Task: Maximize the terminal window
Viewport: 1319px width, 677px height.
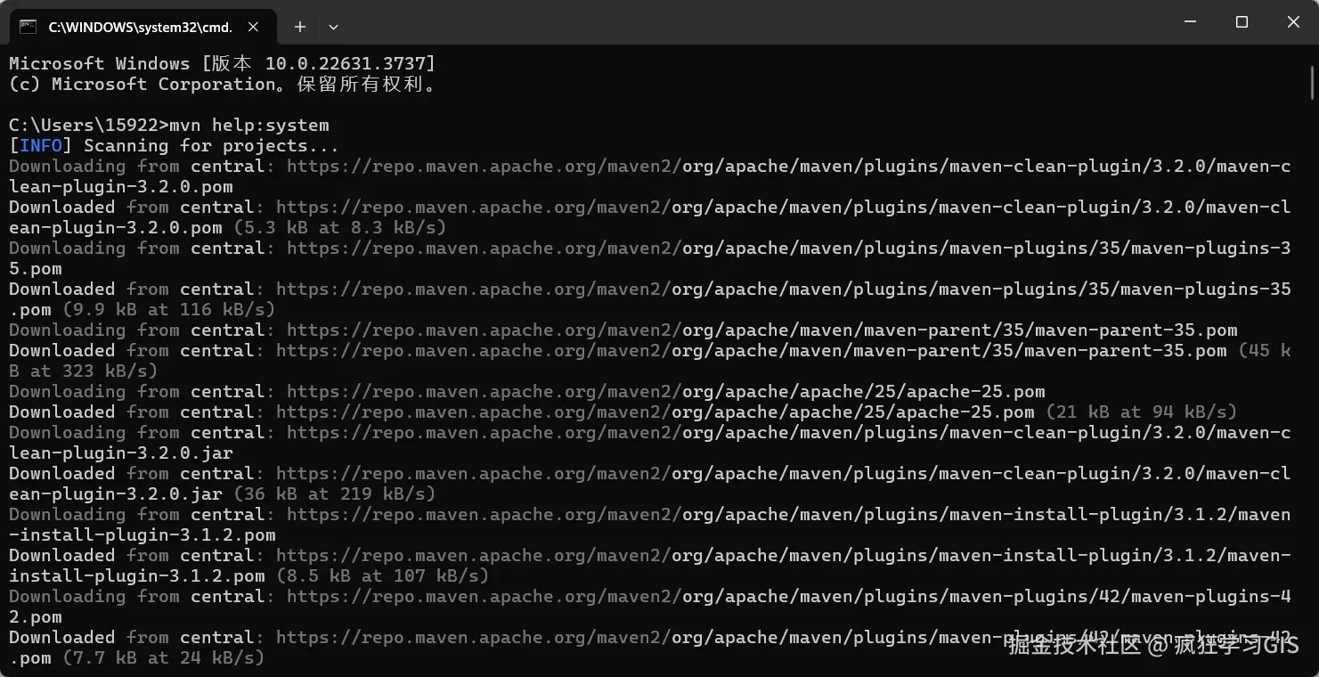Action: (1242, 22)
